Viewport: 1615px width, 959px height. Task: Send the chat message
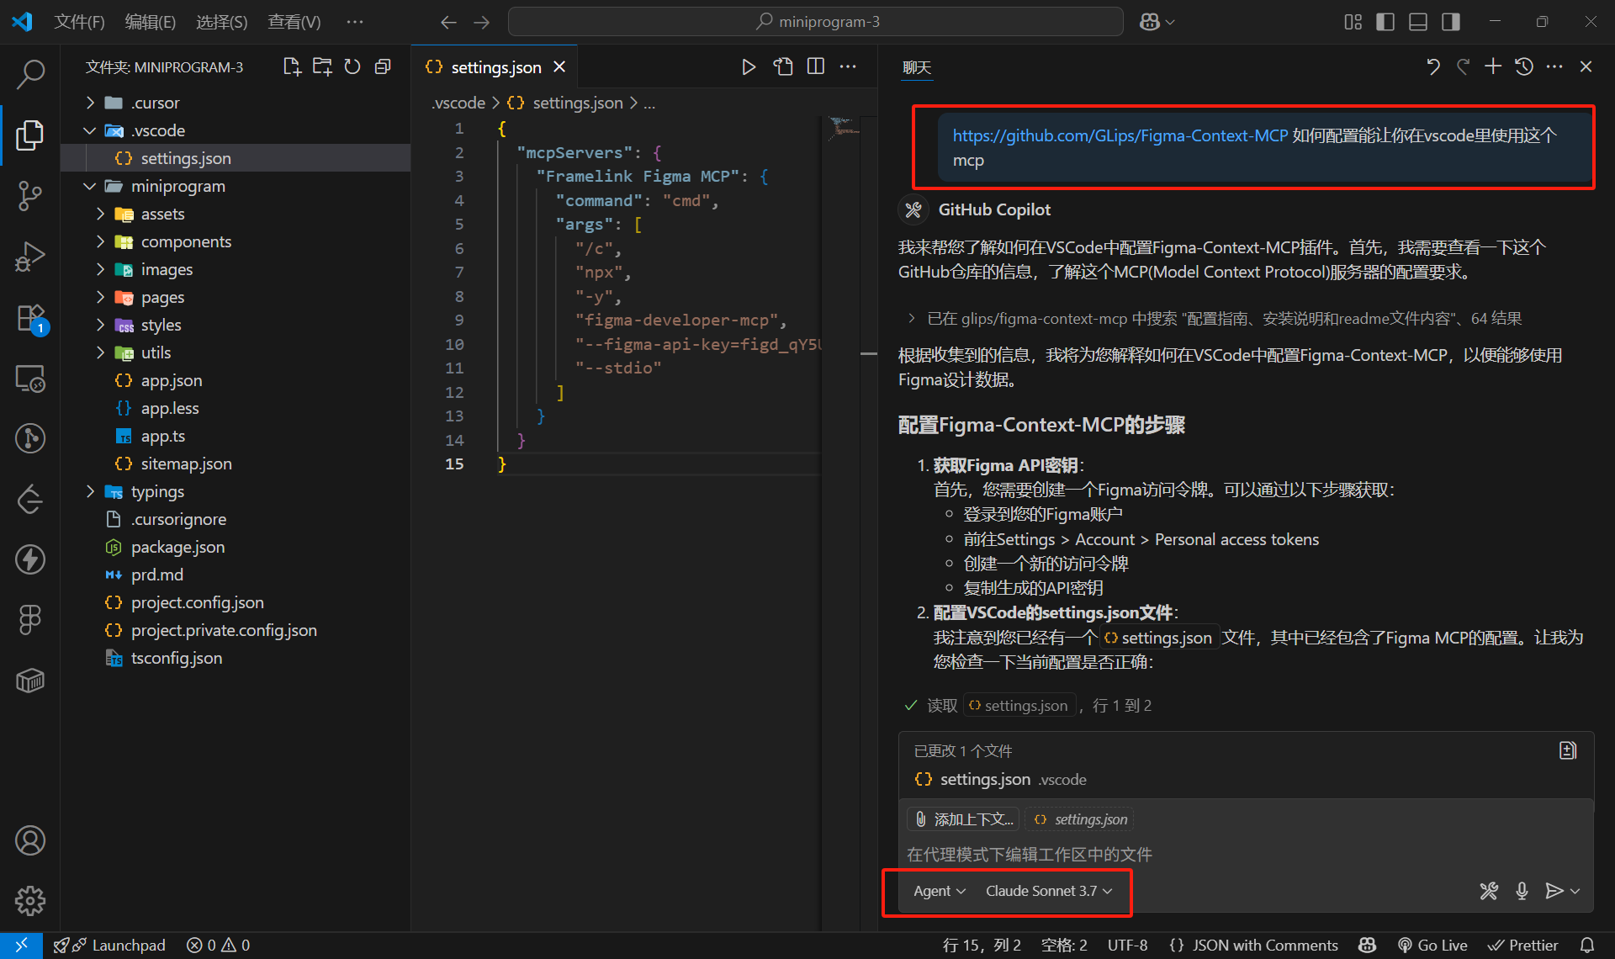pyautogui.click(x=1554, y=891)
